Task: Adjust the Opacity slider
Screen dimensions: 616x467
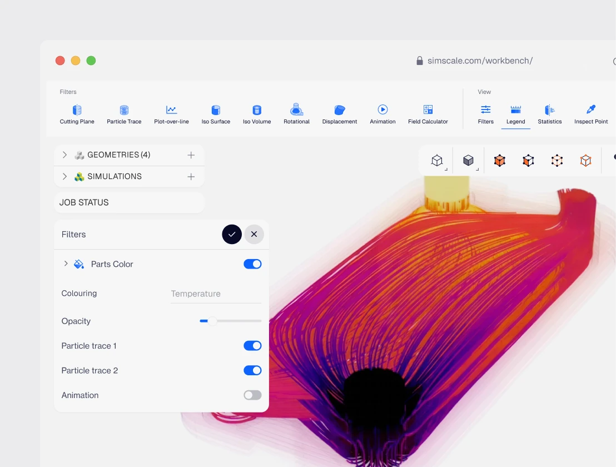Action: point(212,321)
